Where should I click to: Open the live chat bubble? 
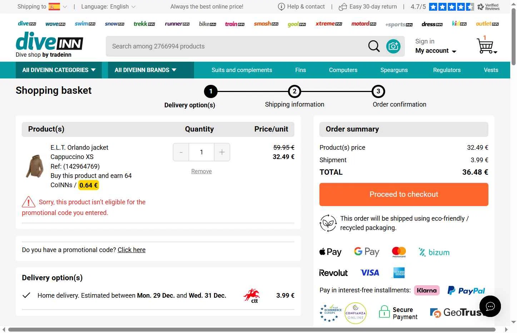(x=490, y=306)
